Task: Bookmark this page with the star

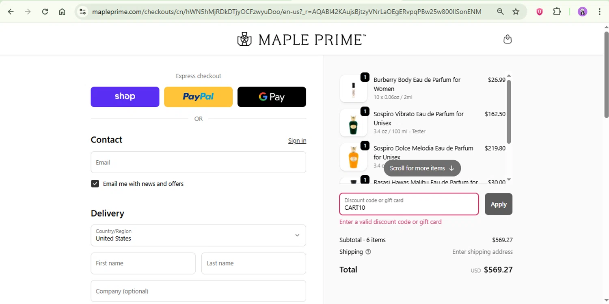Action: point(516,12)
